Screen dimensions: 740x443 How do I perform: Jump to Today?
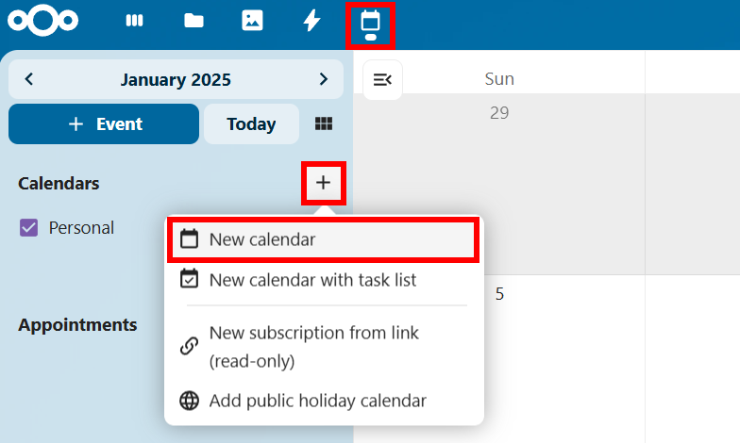[x=251, y=124]
